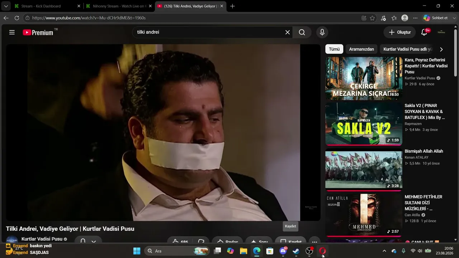459x258 pixels.
Task: Open Task View on the taskbar
Action: click(217, 251)
